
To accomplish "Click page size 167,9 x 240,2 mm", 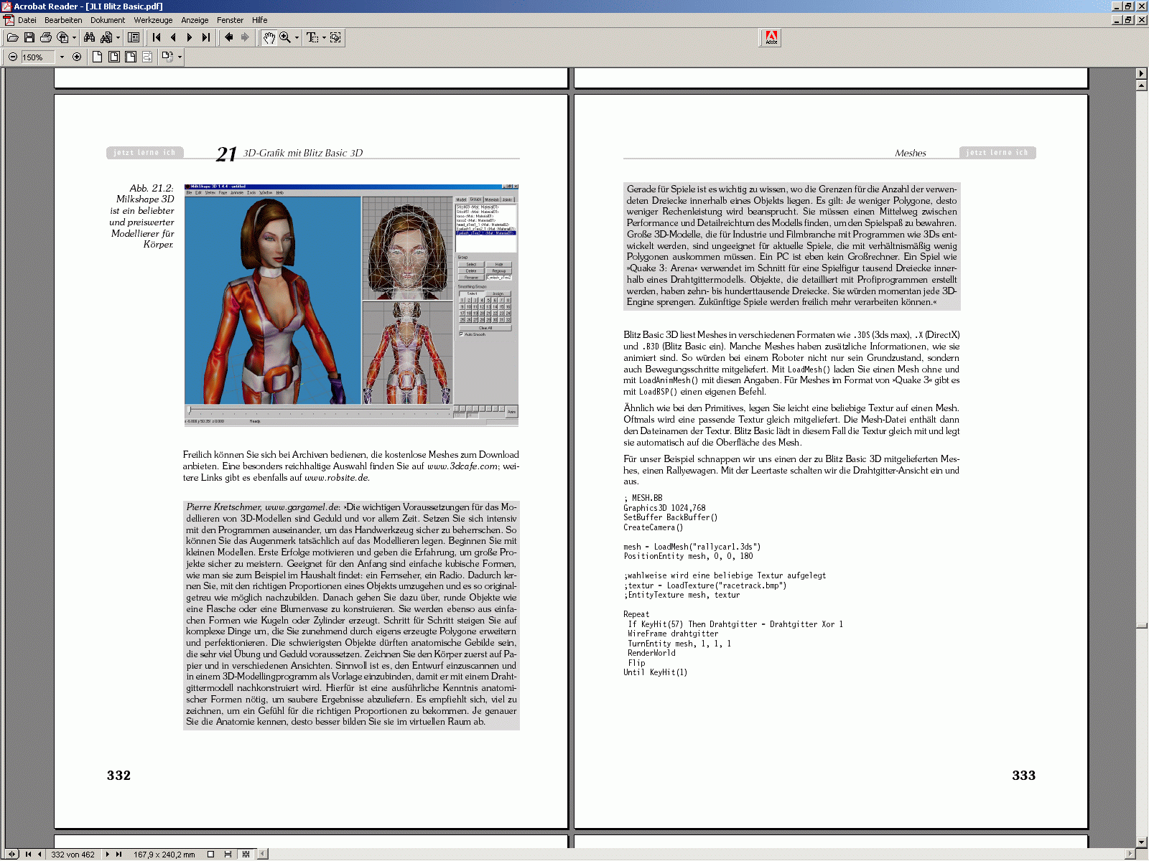I will coord(164,855).
